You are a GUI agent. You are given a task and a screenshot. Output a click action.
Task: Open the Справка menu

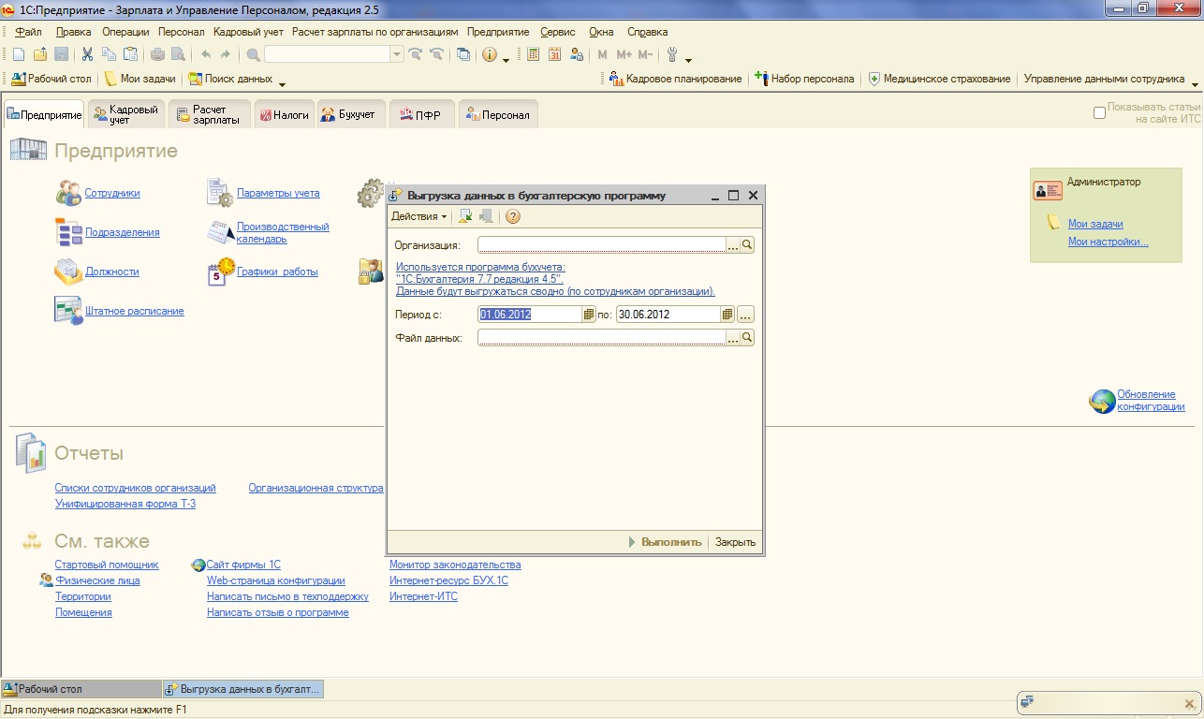point(647,32)
